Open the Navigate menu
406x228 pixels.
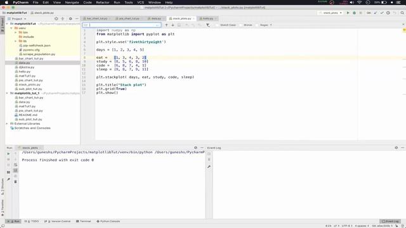tap(72, 3)
